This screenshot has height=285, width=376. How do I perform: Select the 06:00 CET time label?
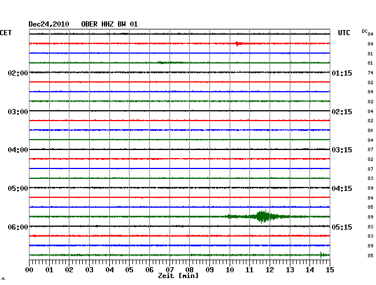(x=18, y=227)
